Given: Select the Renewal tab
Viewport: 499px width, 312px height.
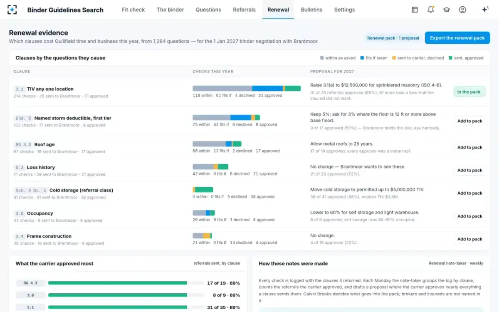Looking at the screenshot, I should (278, 10).
